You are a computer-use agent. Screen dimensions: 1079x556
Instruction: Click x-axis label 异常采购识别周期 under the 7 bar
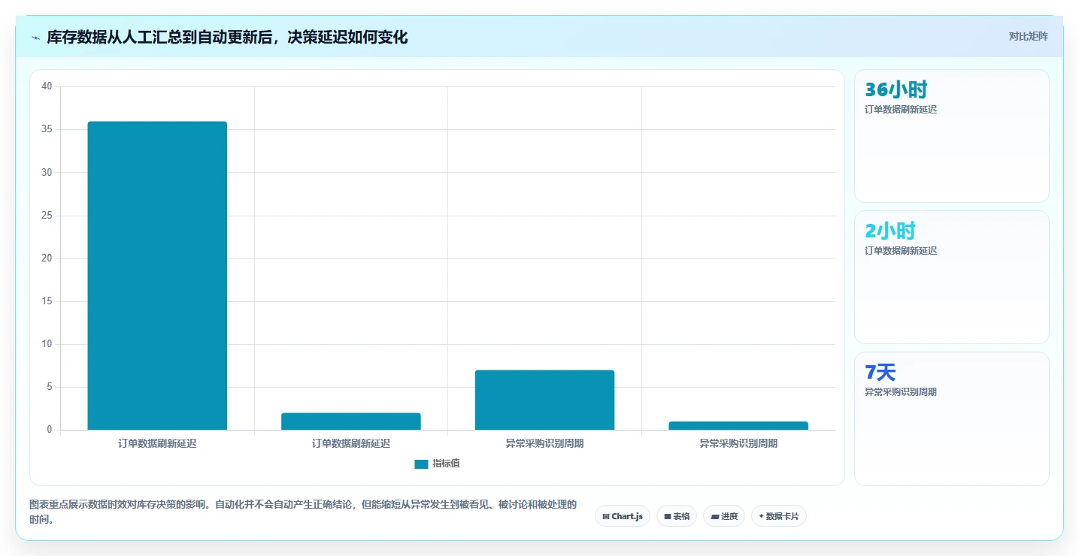544,443
